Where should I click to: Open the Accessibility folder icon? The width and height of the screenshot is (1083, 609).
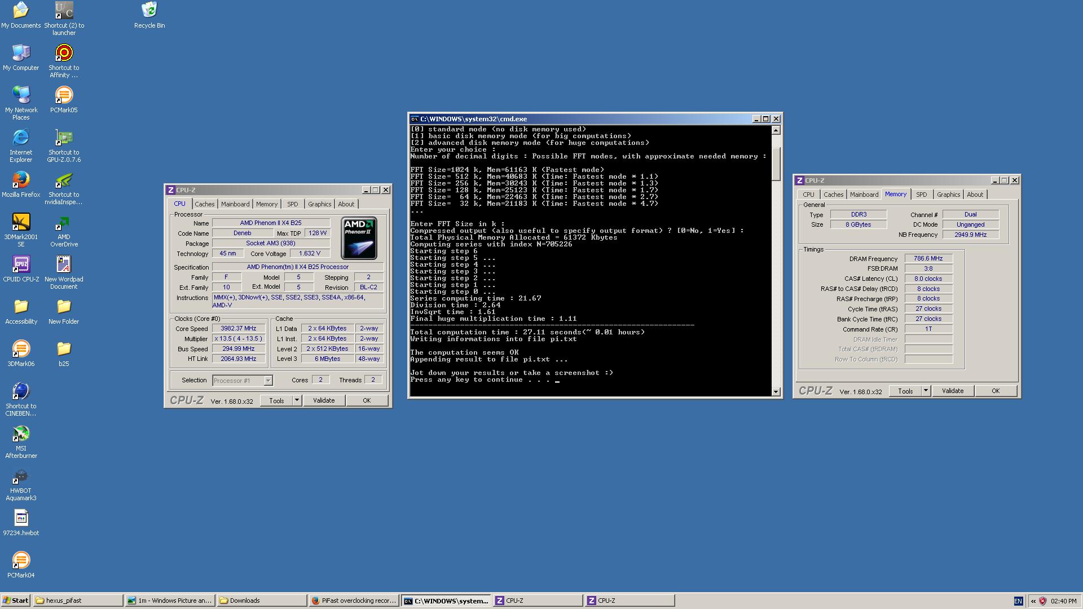tap(21, 311)
